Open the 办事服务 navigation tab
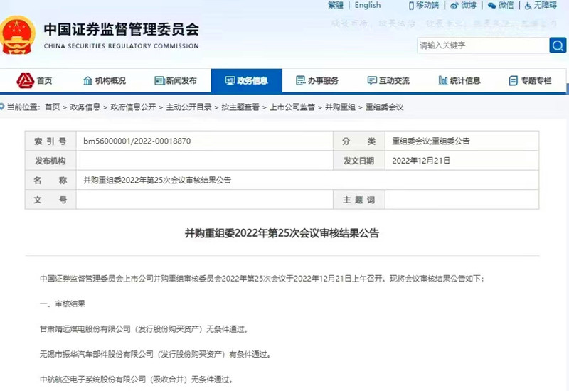Viewport: 569px width, 391px height. (x=317, y=81)
